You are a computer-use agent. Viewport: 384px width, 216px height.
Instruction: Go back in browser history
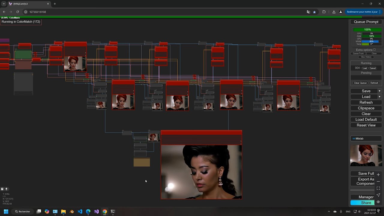[4, 12]
